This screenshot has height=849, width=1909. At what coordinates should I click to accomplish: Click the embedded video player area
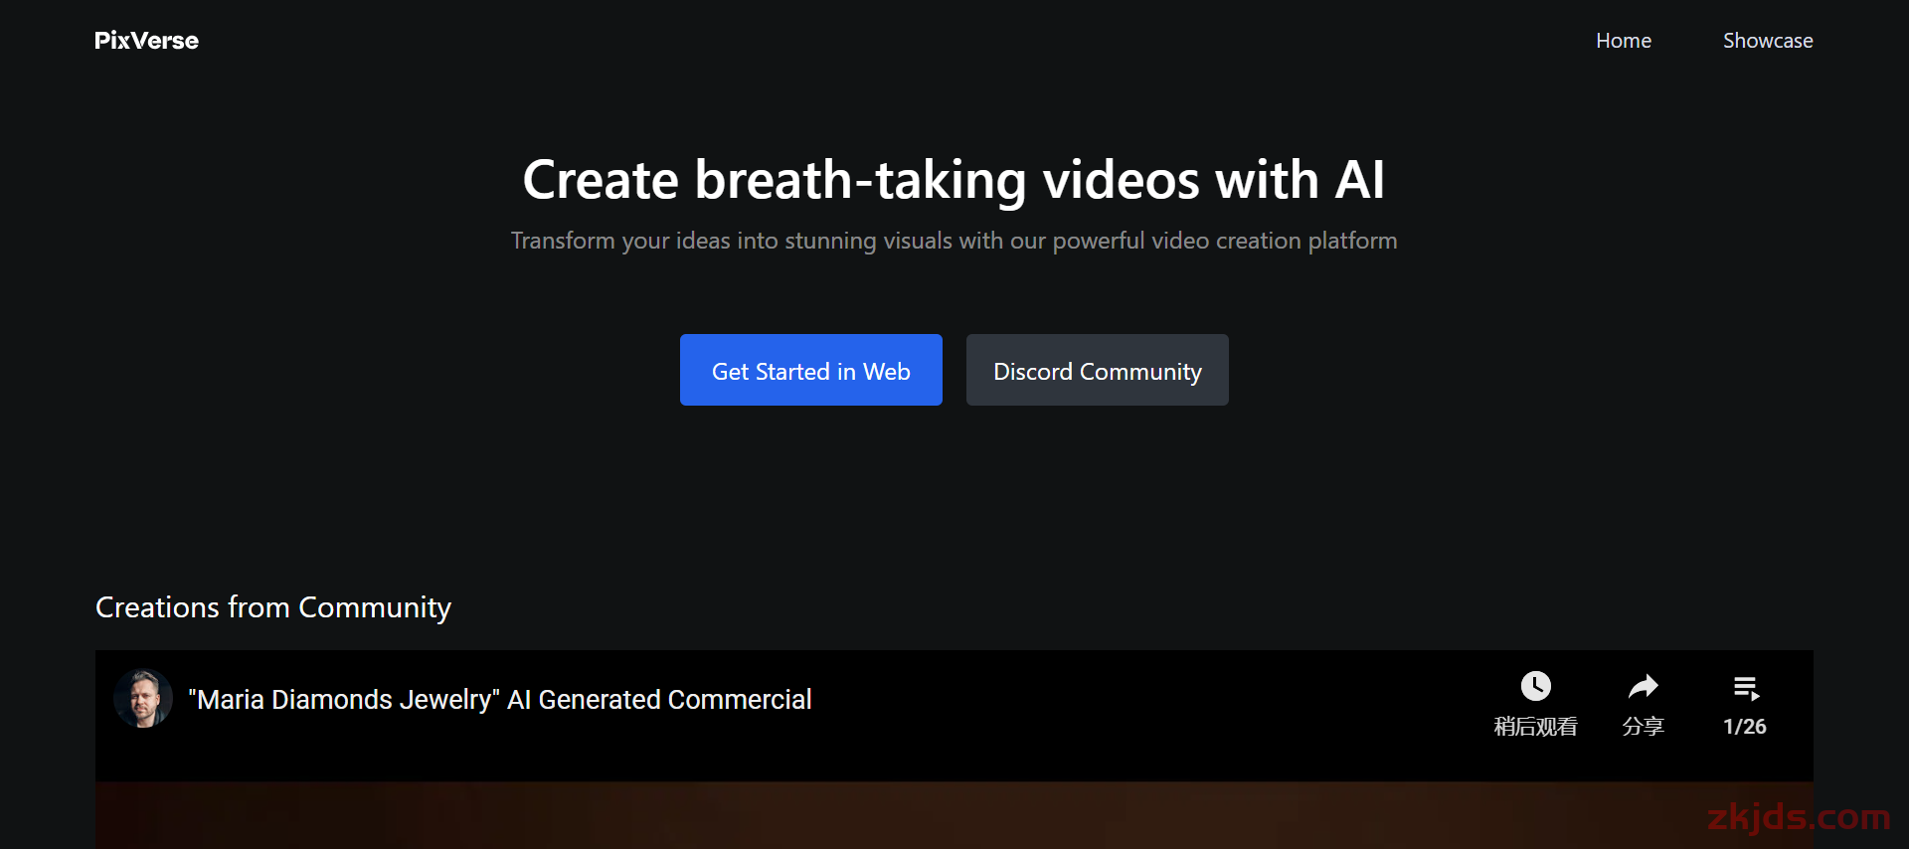click(954, 750)
